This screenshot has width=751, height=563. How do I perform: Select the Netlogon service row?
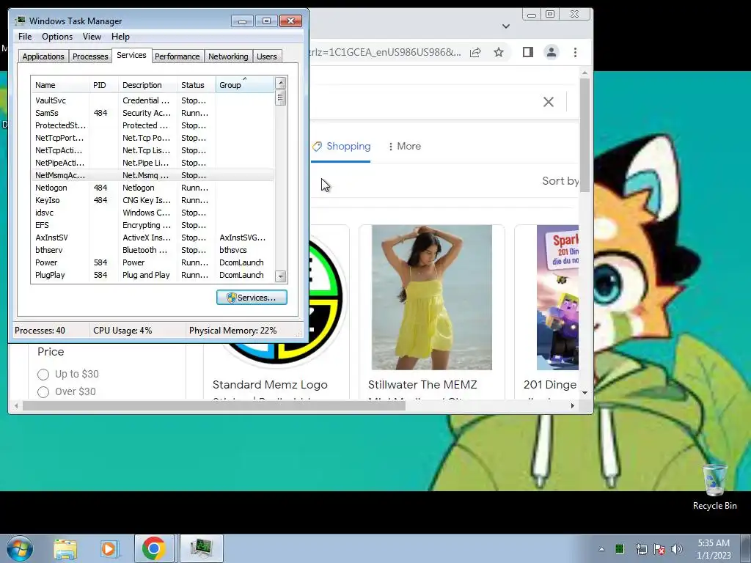(x=153, y=188)
